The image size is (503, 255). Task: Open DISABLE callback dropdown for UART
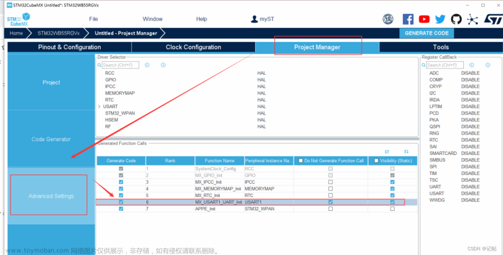click(x=470, y=187)
